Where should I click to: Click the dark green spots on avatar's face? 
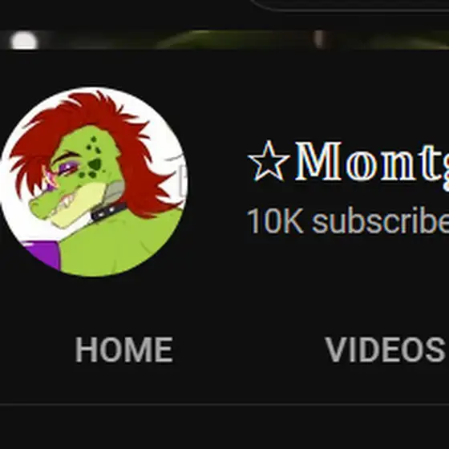point(92,159)
